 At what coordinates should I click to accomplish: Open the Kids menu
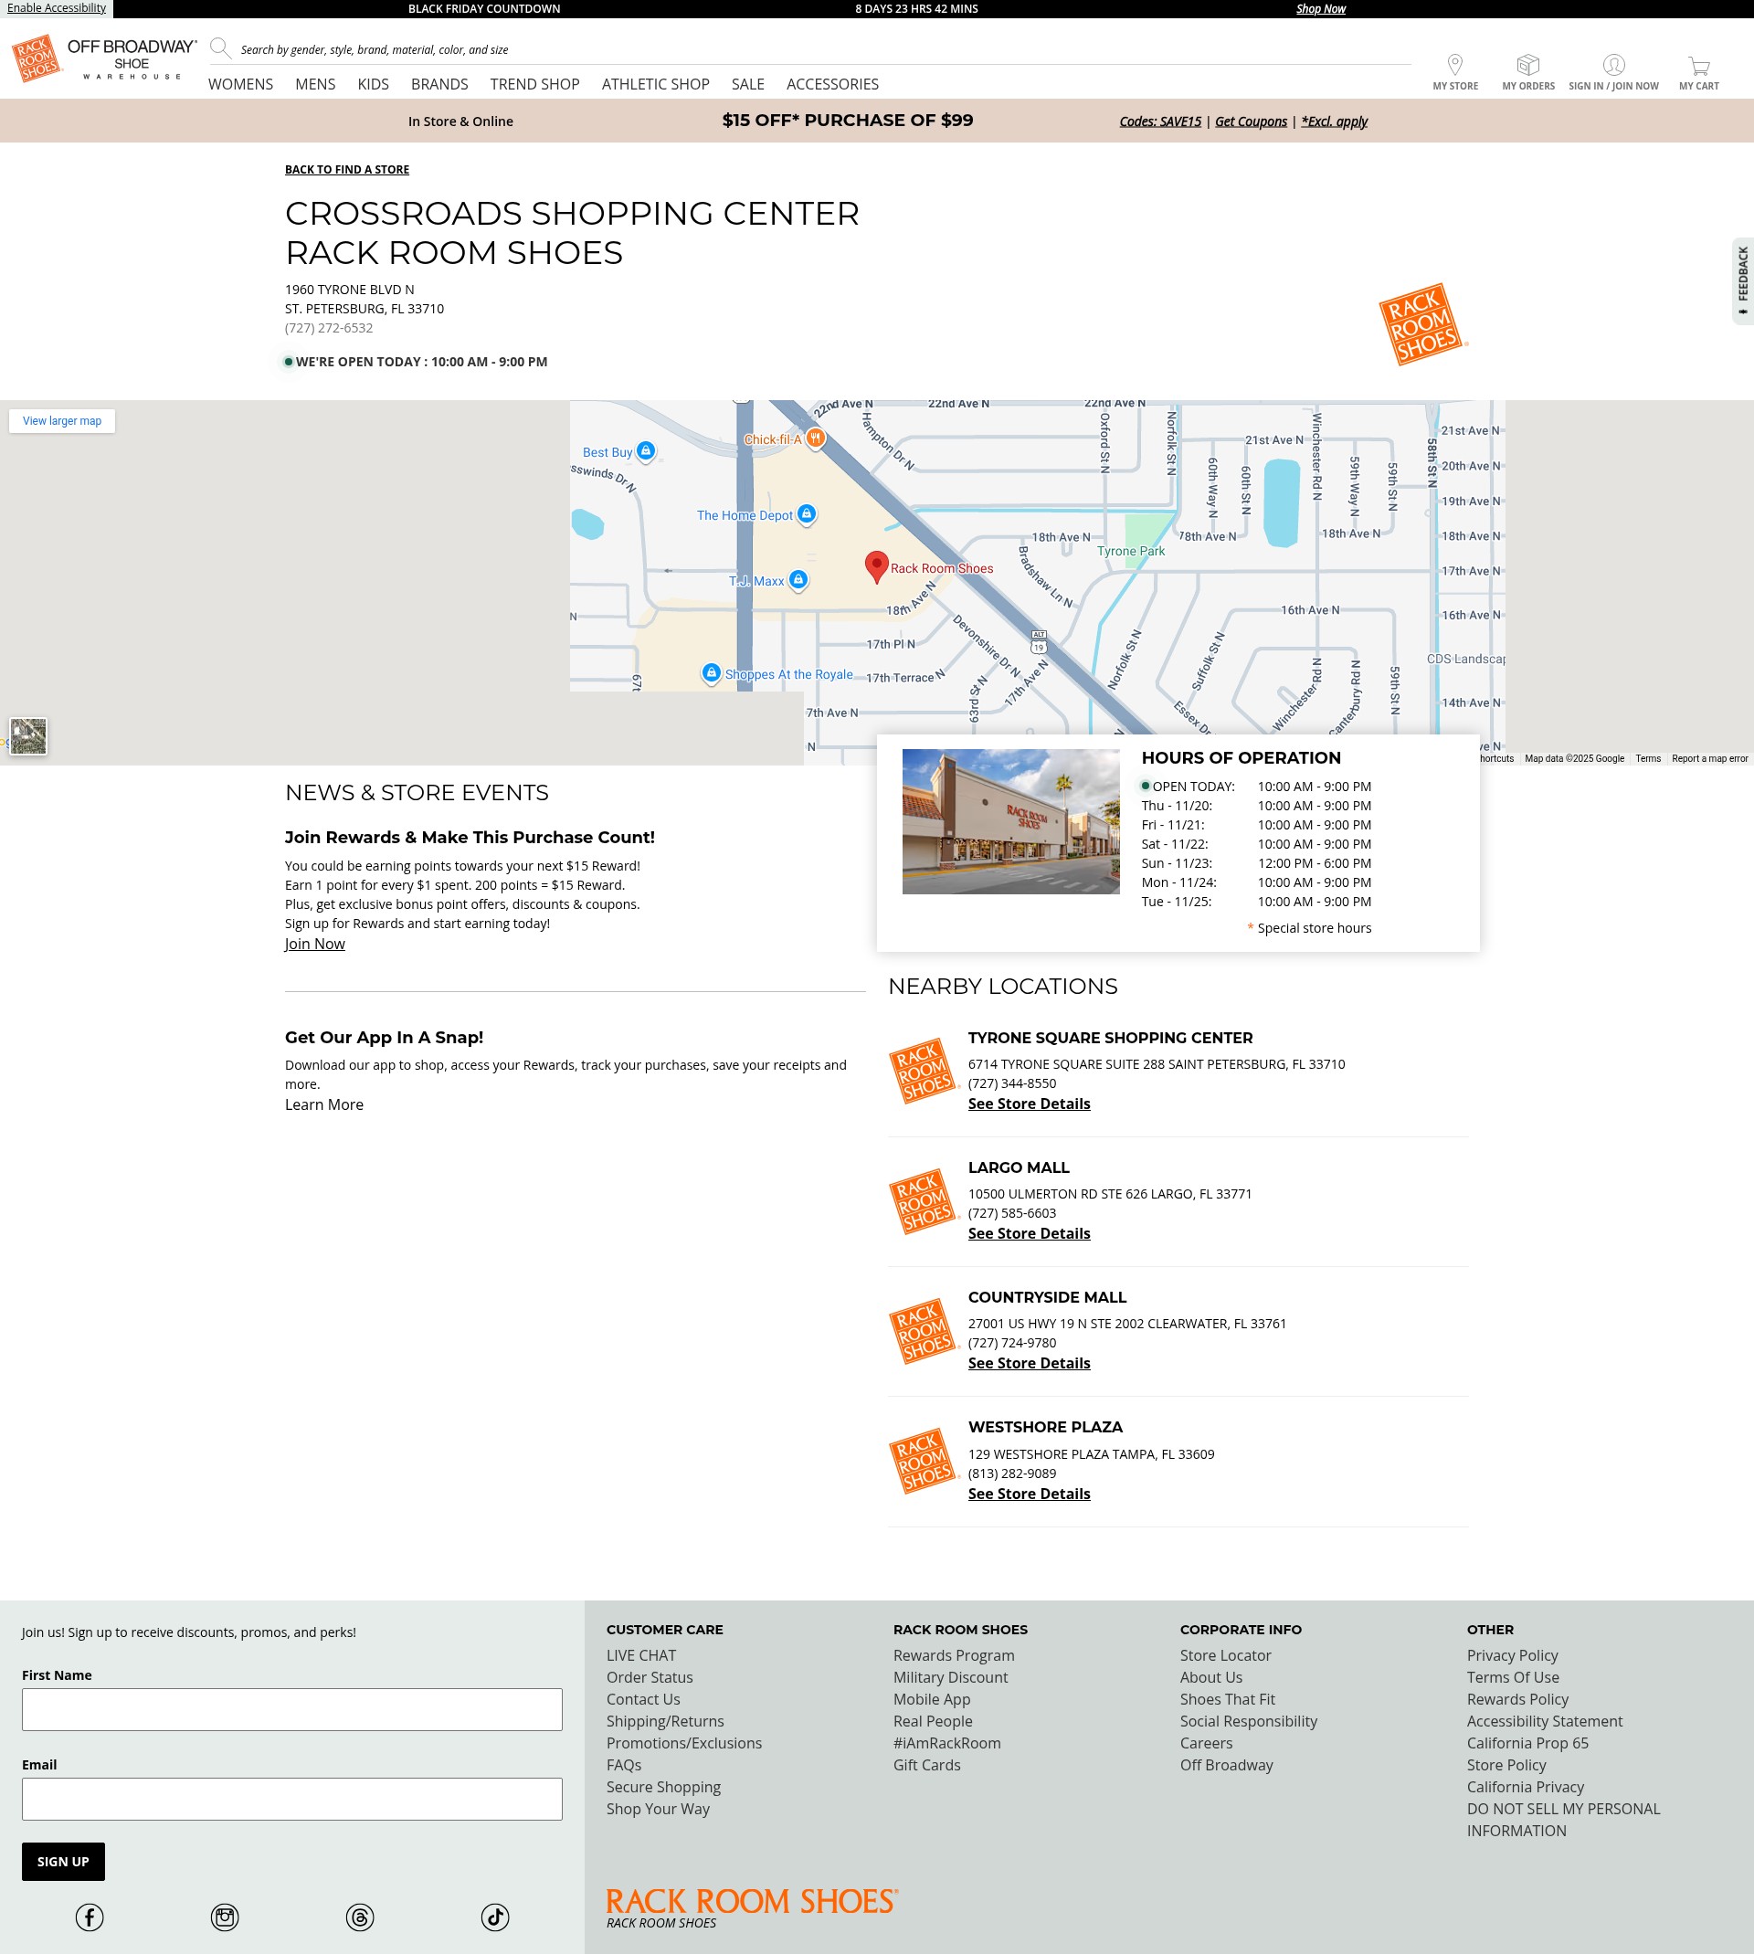[373, 84]
